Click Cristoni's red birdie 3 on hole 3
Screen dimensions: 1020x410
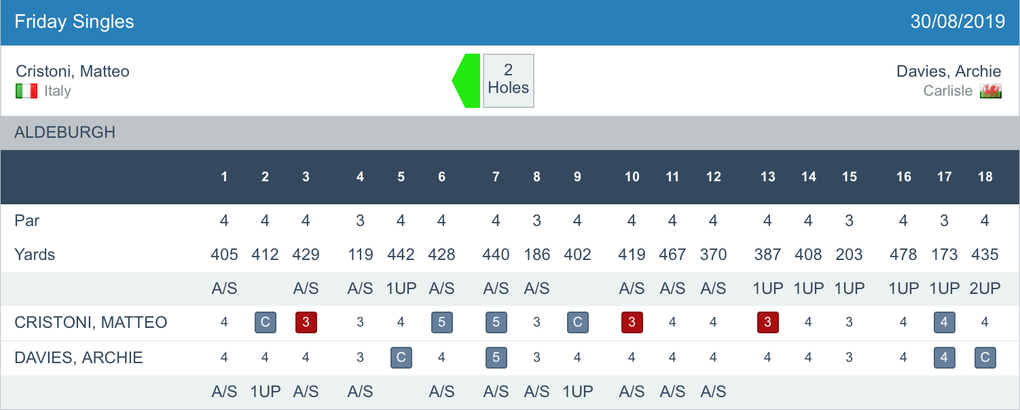point(306,322)
